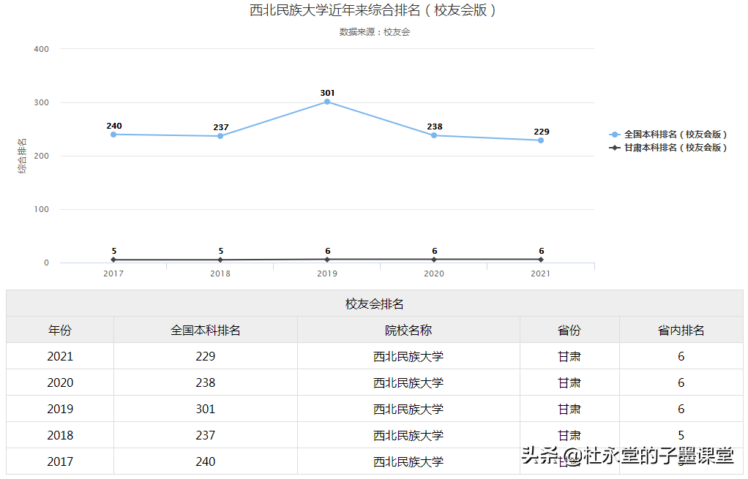The width and height of the screenshot is (748, 479).
Task: Click the 全国本科排名 column header
Action: (x=204, y=330)
